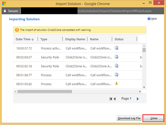The image size is (166, 125).
Task: Click 'Click2Clone U...' display name cell
Action: click(x=76, y=57)
